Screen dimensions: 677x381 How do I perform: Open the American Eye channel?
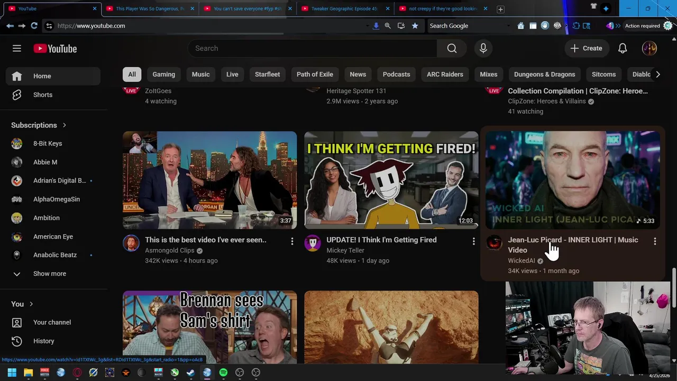[53, 237]
